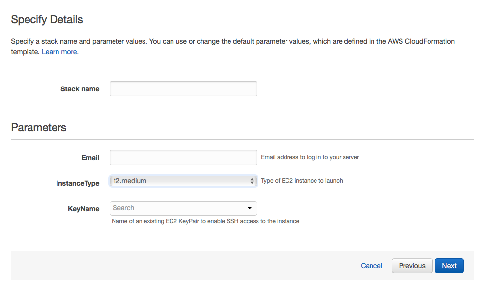
Task: Click the KeyName dropdown arrow
Action: pyautogui.click(x=250, y=208)
